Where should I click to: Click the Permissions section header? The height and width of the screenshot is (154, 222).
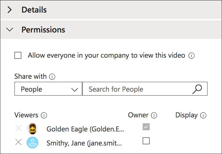pos(43,30)
